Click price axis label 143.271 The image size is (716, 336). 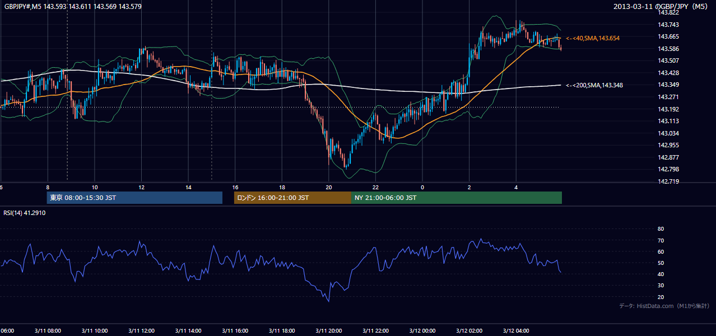(669, 97)
